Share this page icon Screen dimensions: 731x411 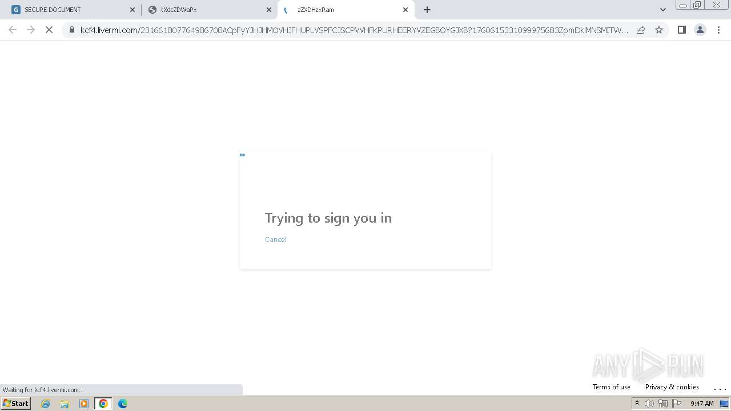(x=641, y=30)
